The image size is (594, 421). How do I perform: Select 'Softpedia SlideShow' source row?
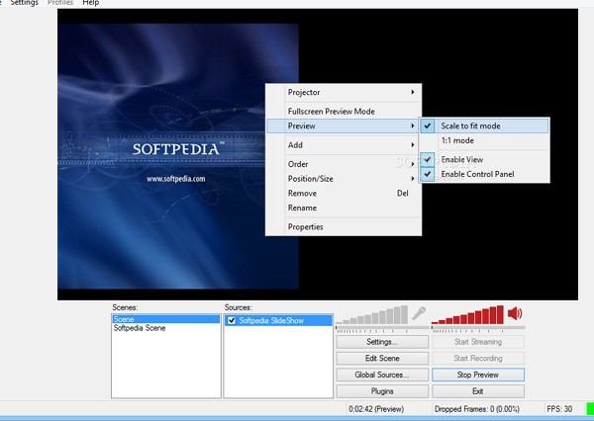[278, 320]
